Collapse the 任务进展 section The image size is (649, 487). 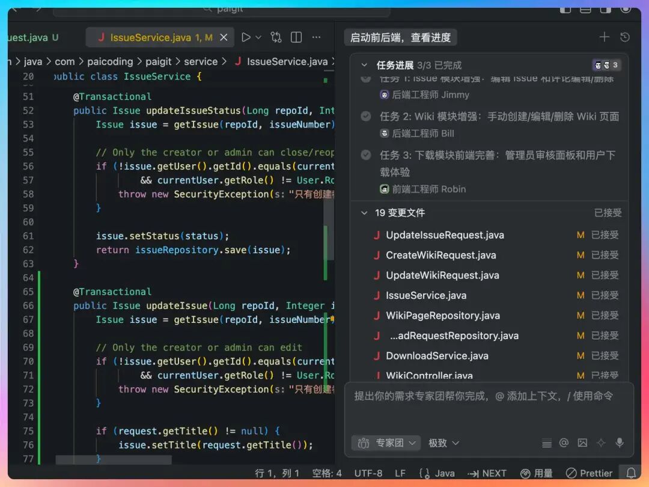click(365, 65)
